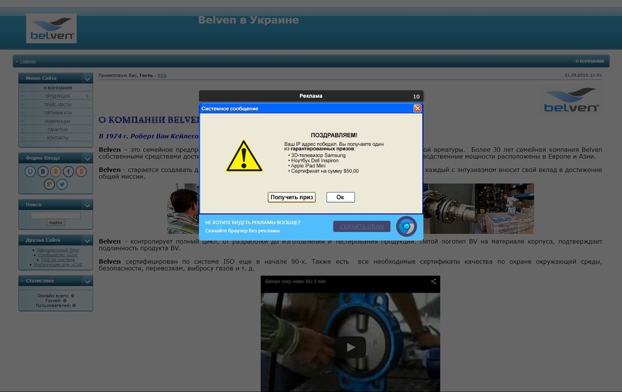622x392 pixels.
Task: Click the Онлайн всего statistics line
Action: [x=55, y=296]
